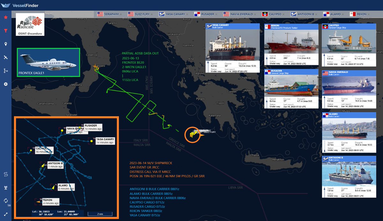This screenshot has width=383, height=221.
Task: Open the ANTIGONI B bulk carrier photo
Action: pos(349,176)
